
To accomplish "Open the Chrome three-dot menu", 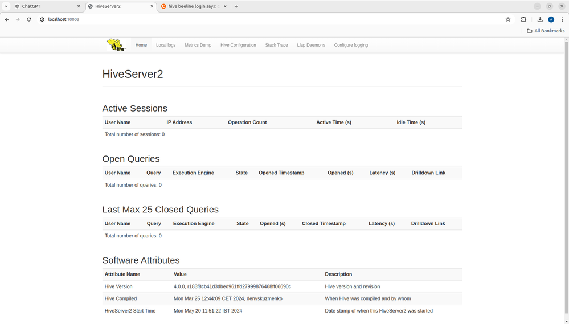I will (563, 19).
